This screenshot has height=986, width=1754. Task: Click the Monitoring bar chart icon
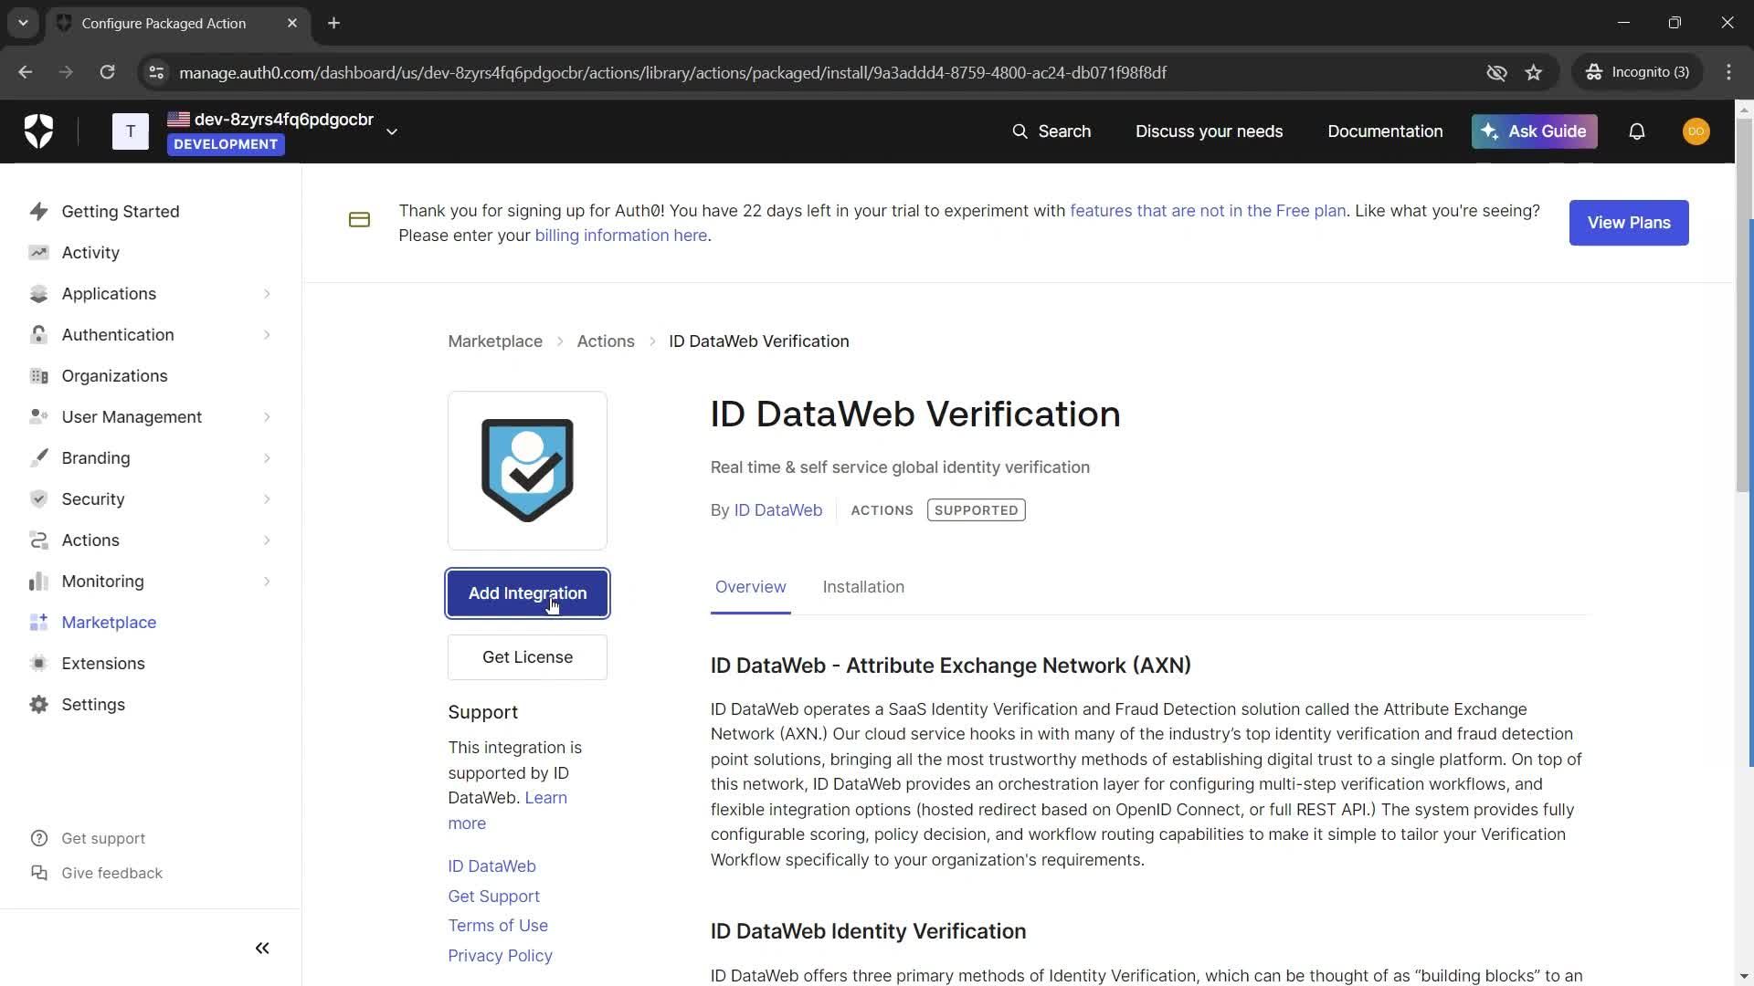tap(38, 582)
